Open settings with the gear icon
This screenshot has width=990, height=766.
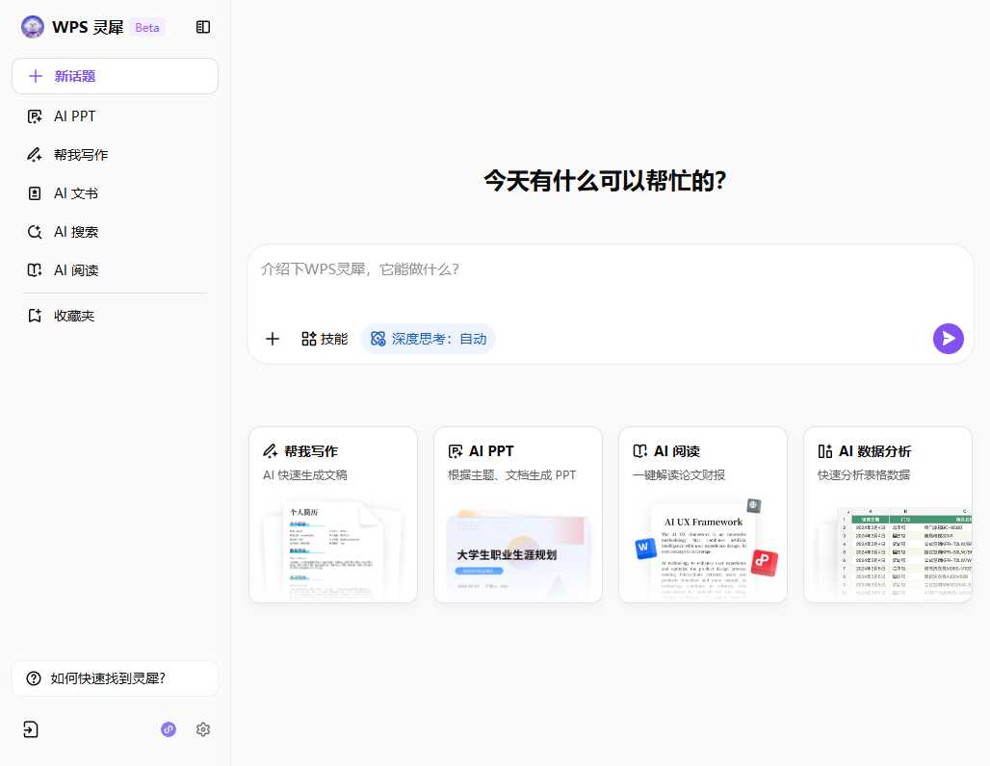[x=203, y=729]
